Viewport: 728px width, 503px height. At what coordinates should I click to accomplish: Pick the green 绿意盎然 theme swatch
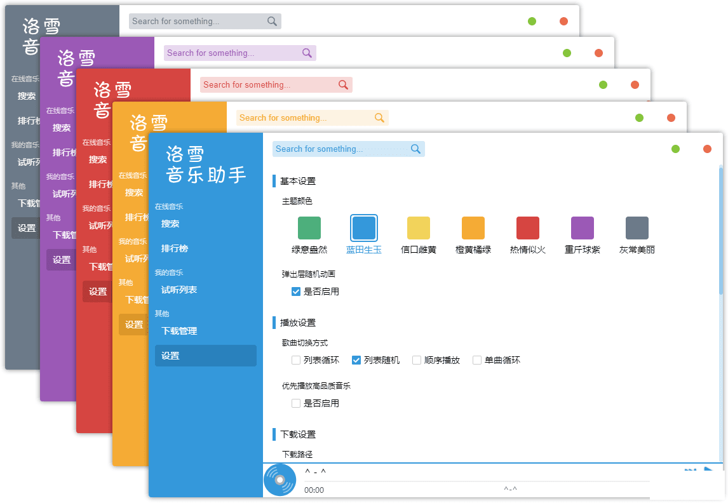(x=309, y=228)
